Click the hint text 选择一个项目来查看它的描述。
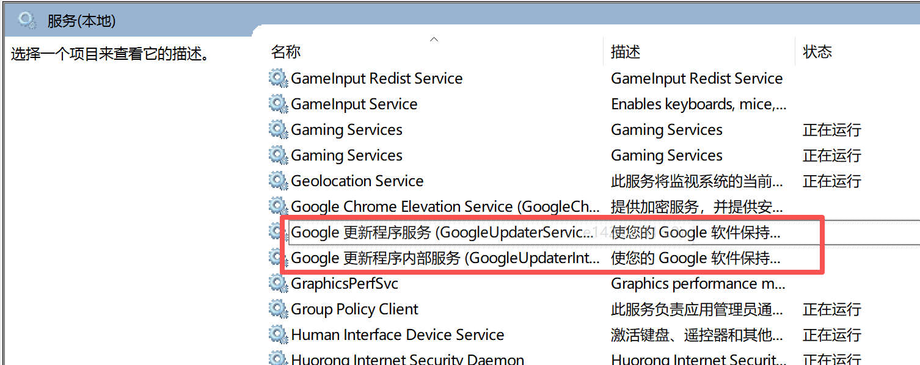 tap(111, 54)
